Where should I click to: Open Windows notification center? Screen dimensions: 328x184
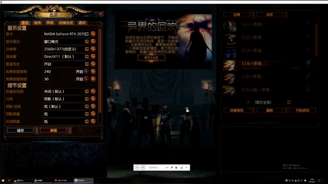[x=319, y=180]
